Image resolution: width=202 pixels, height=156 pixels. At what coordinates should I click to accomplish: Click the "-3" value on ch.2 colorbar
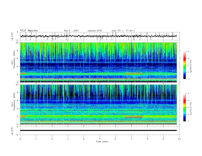click(188, 94)
